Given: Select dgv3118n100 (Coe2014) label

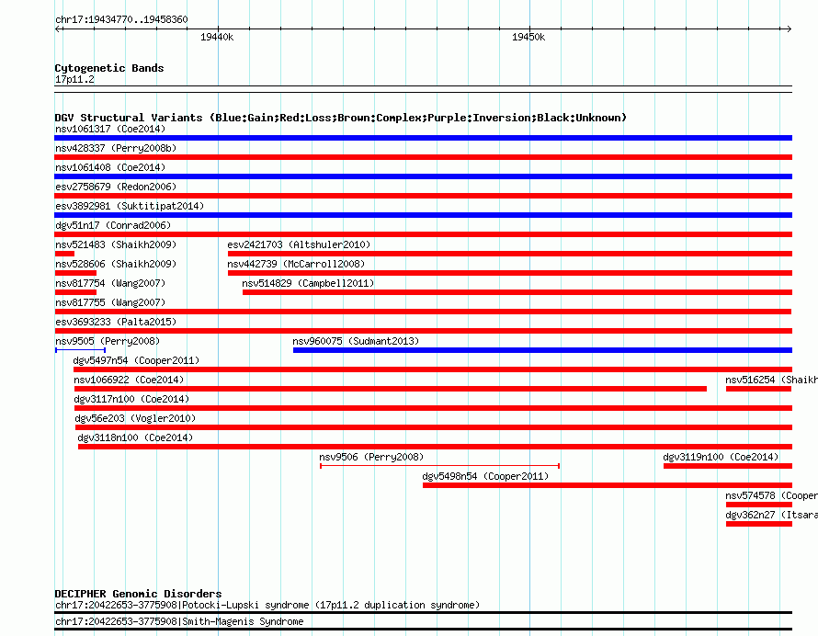Looking at the screenshot, I should point(135,437).
